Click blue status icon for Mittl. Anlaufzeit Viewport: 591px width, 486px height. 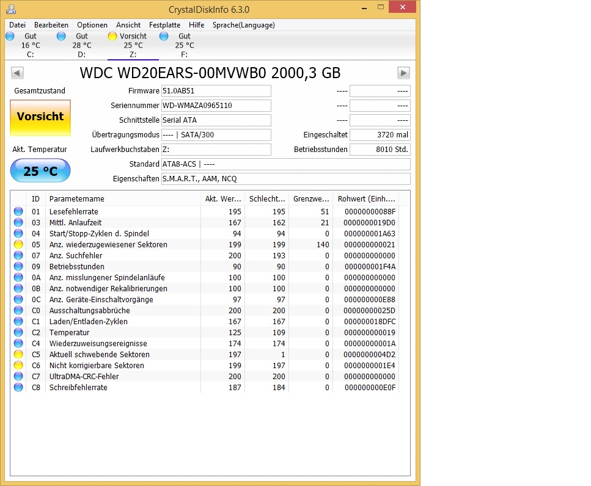click(x=18, y=222)
